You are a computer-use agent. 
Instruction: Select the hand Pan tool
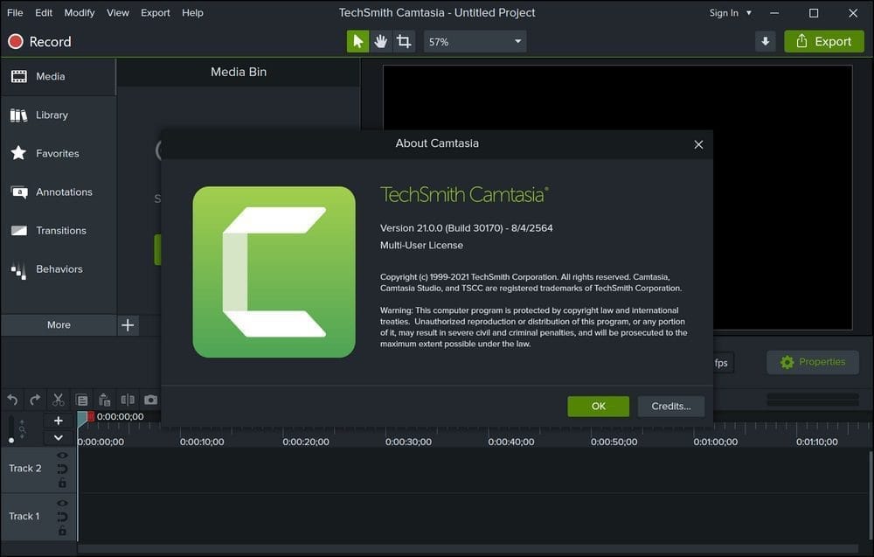pos(381,41)
